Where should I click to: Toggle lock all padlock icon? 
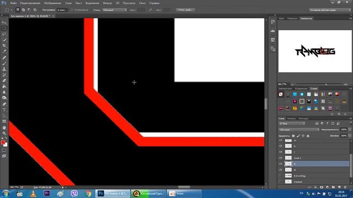coord(308,136)
